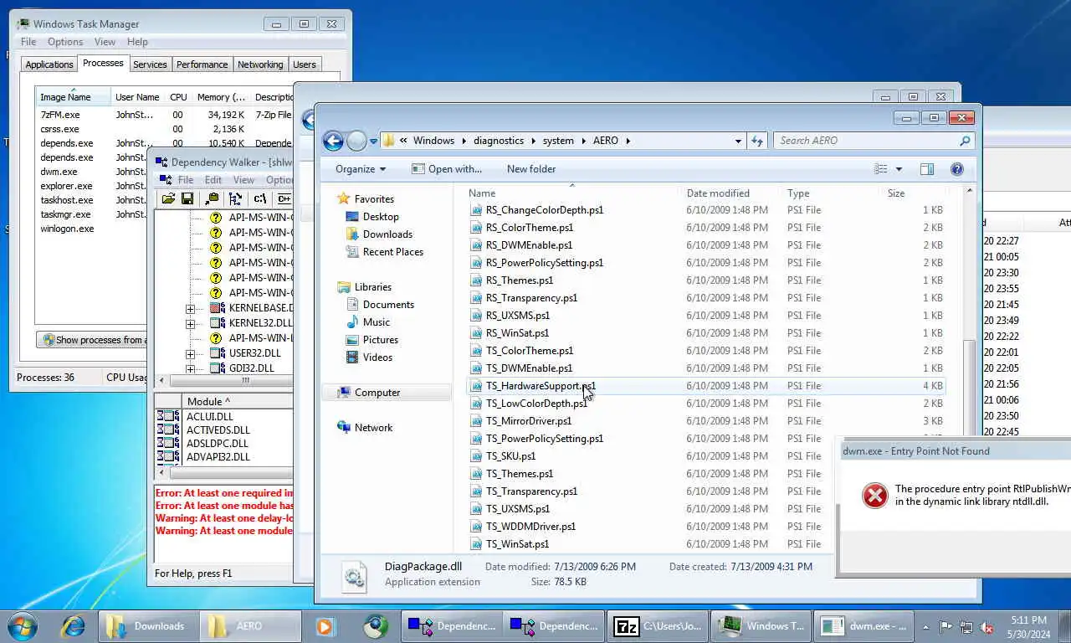Viewport: 1071px width, 643px height.
Task: Click the network tray icon
Action: click(x=966, y=627)
